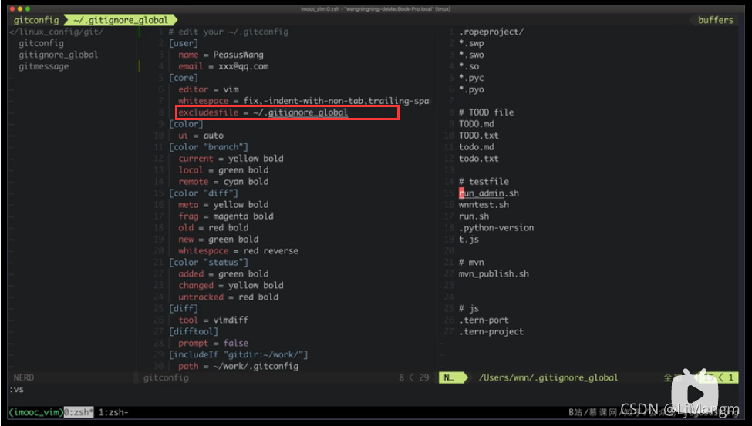Click the todo.txt lowercase line
This screenshot has height=426, width=752.
pos(479,159)
